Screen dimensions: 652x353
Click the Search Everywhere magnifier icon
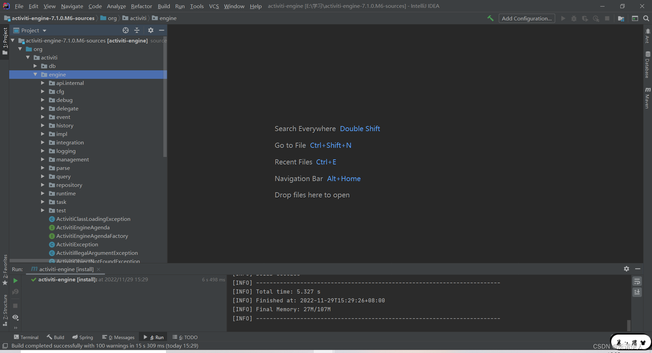click(646, 18)
